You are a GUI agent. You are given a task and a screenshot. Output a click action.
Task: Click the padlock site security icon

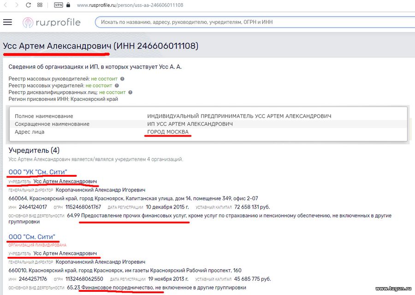tap(68, 5)
